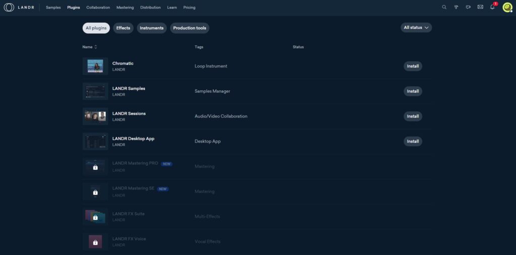Click the Chromatic plugin name

(x=123, y=63)
